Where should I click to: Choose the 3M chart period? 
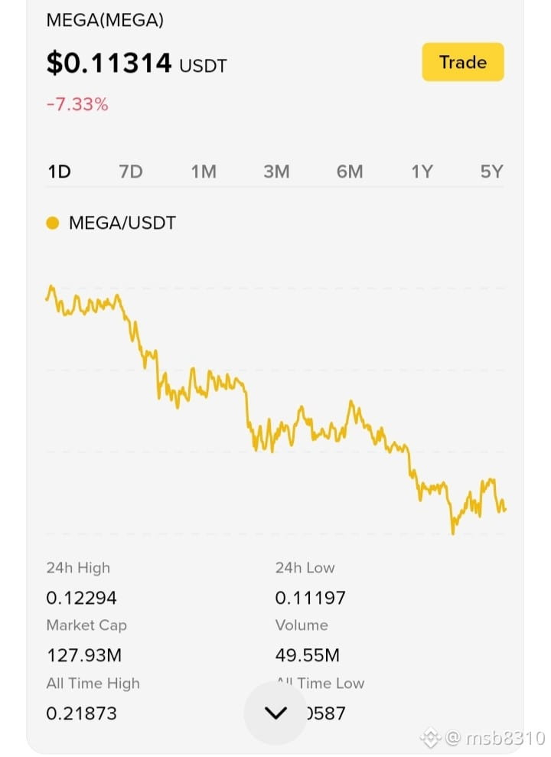click(x=276, y=171)
